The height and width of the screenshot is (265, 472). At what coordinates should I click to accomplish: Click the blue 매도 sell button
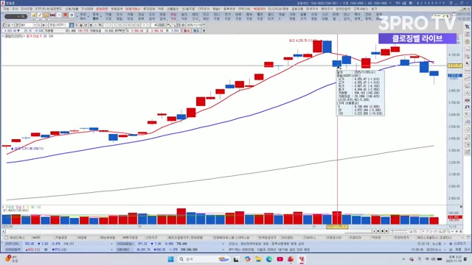pos(195,31)
